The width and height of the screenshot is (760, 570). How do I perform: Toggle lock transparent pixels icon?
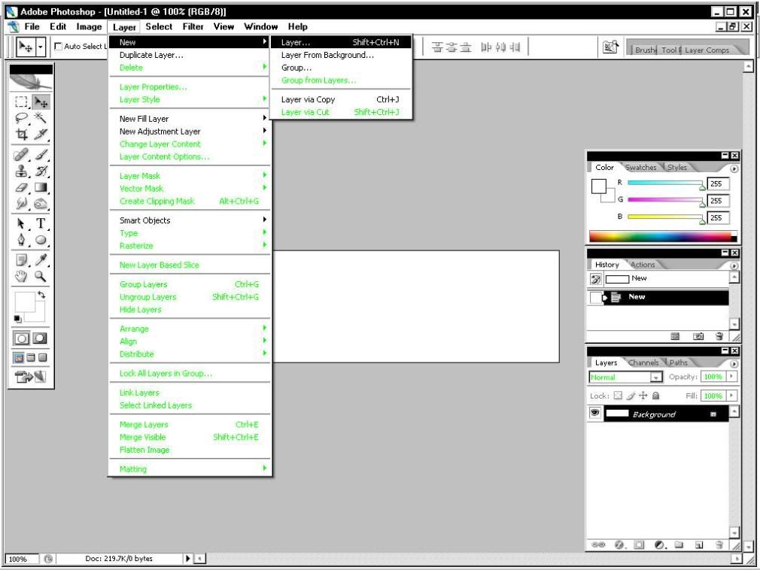(618, 396)
